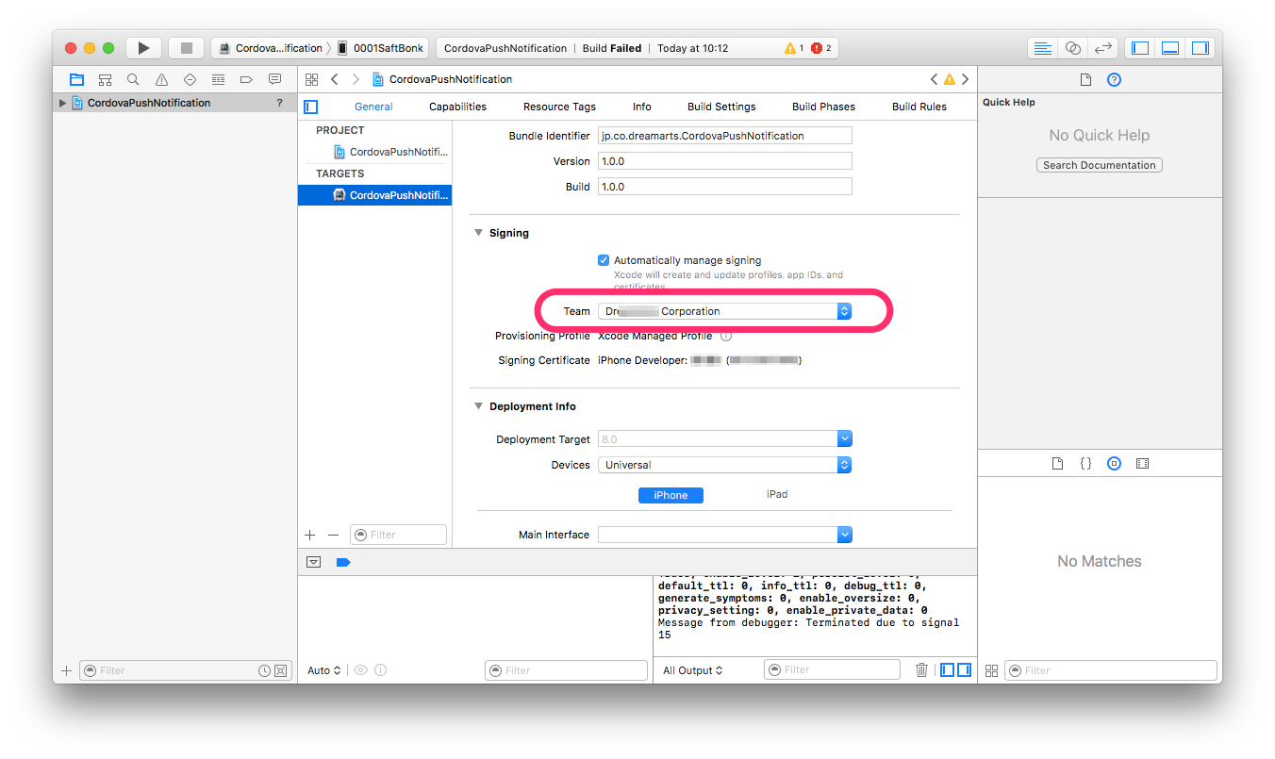
Task: Show the File Template library
Action: click(1057, 464)
